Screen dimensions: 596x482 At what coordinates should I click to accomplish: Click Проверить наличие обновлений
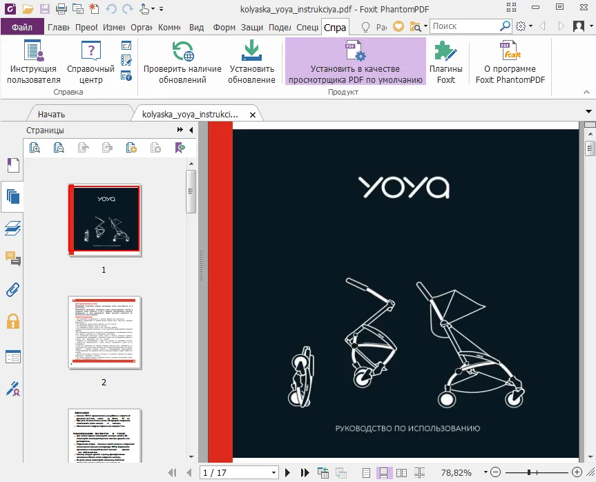pyautogui.click(x=182, y=62)
